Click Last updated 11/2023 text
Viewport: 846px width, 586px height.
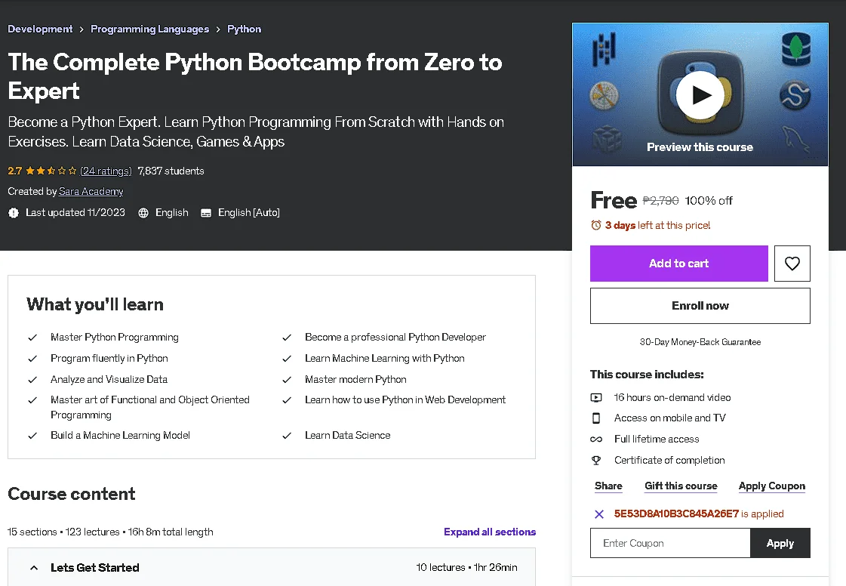coord(75,213)
